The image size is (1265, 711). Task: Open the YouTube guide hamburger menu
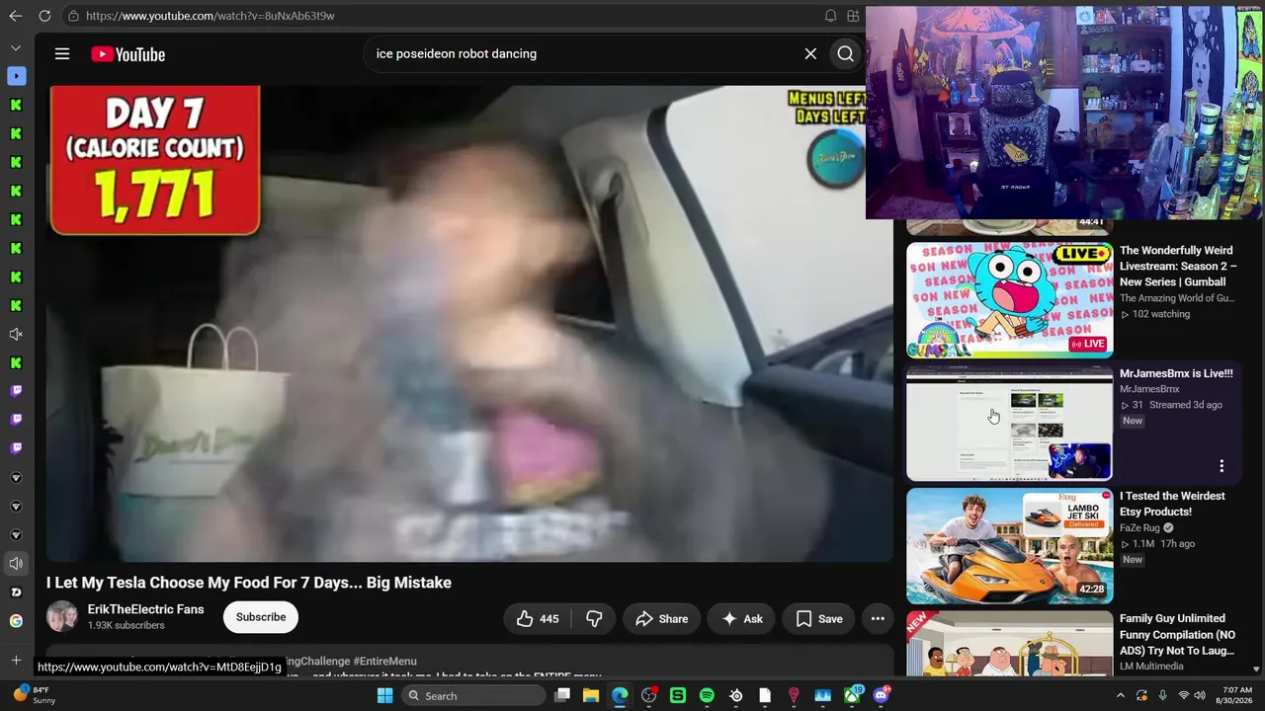[62, 54]
